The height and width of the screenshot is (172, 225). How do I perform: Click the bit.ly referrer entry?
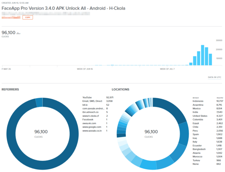coord(85,105)
